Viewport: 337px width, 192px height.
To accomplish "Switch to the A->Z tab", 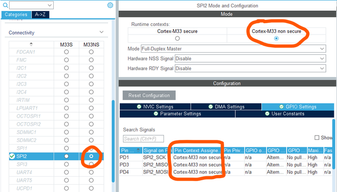I will click(x=40, y=14).
